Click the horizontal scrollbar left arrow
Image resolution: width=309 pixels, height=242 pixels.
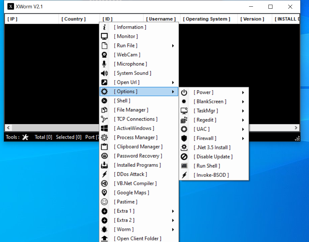pyautogui.click(x=8, y=128)
